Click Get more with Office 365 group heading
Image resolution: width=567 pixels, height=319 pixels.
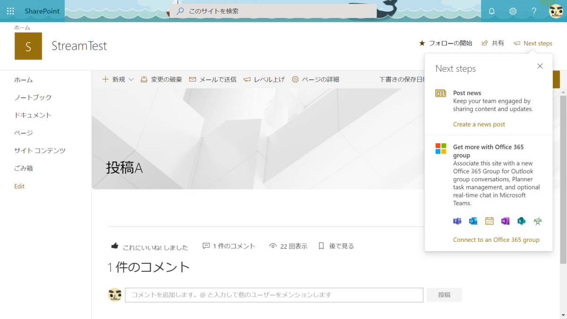[x=489, y=151]
